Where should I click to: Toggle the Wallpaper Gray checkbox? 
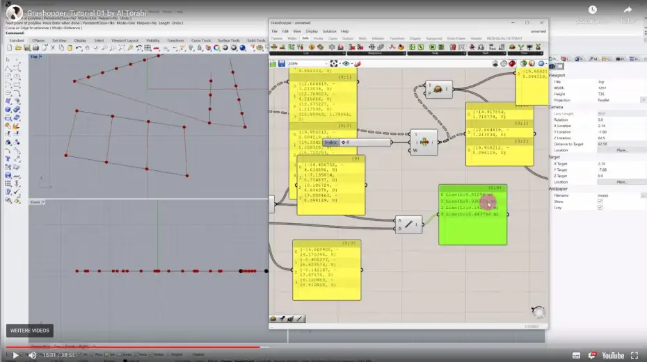(600, 207)
